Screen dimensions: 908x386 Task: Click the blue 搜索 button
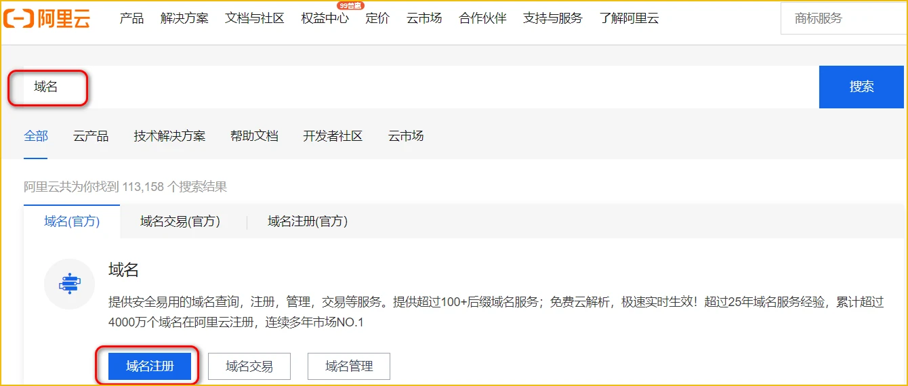pyautogui.click(x=861, y=87)
